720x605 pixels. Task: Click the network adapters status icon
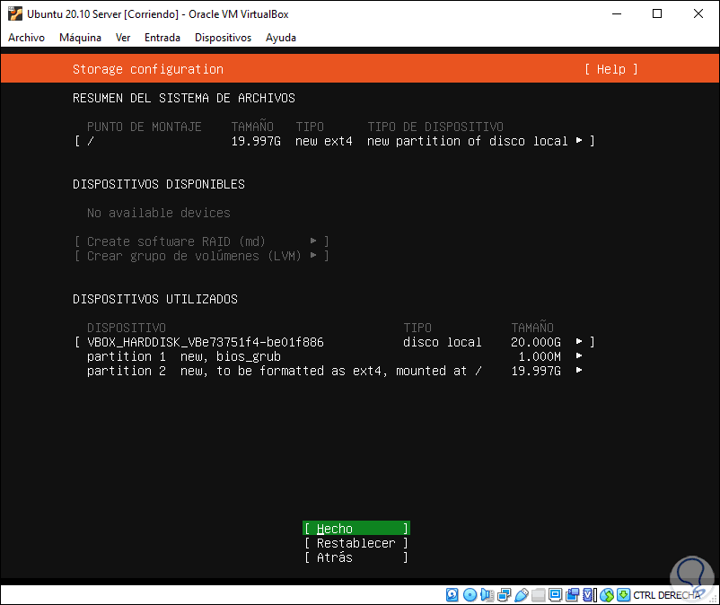(505, 595)
